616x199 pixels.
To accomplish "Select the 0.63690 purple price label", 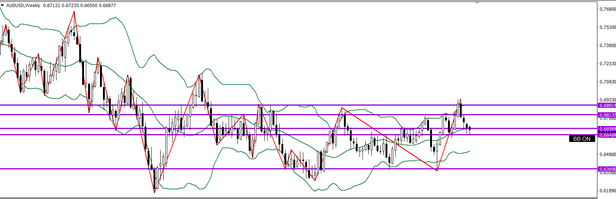I will pyautogui.click(x=607, y=169).
